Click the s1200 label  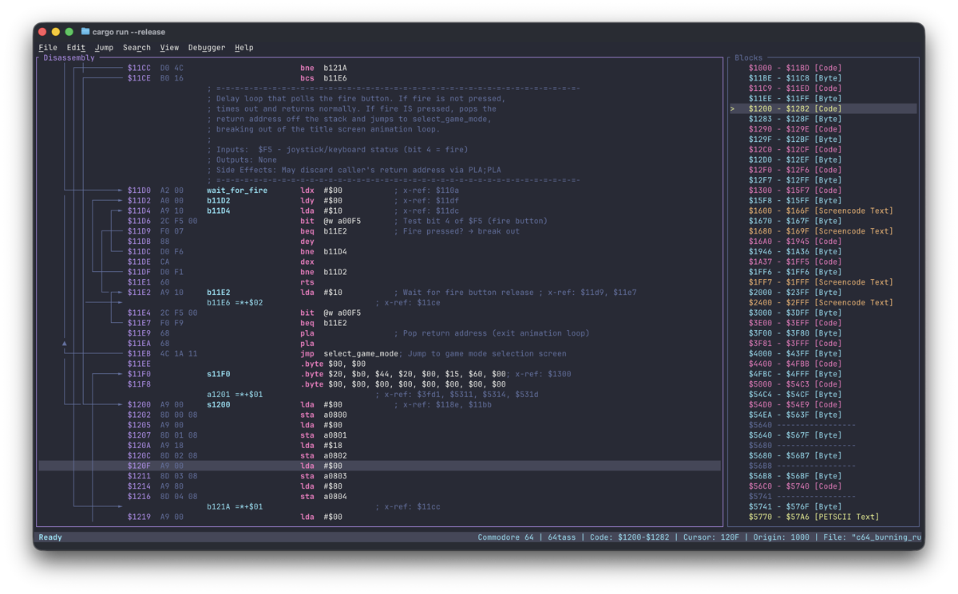pos(219,404)
